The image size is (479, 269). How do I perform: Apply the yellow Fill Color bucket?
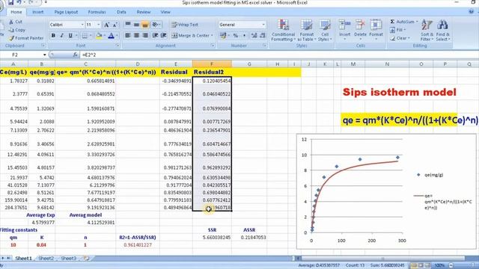[99, 36]
